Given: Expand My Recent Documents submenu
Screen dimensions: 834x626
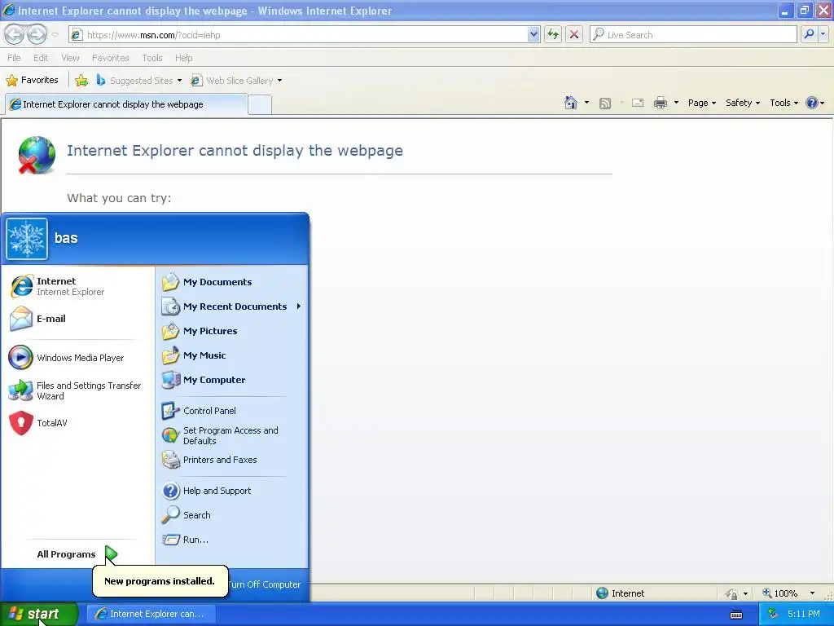Looking at the screenshot, I should click(x=232, y=306).
